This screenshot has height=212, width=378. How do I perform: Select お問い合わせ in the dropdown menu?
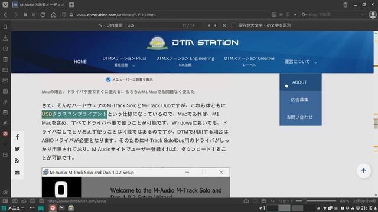301,117
